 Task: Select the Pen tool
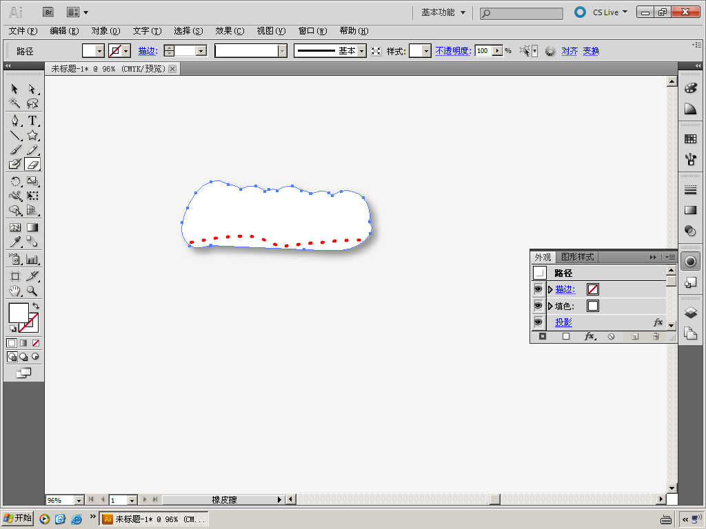[x=14, y=121]
